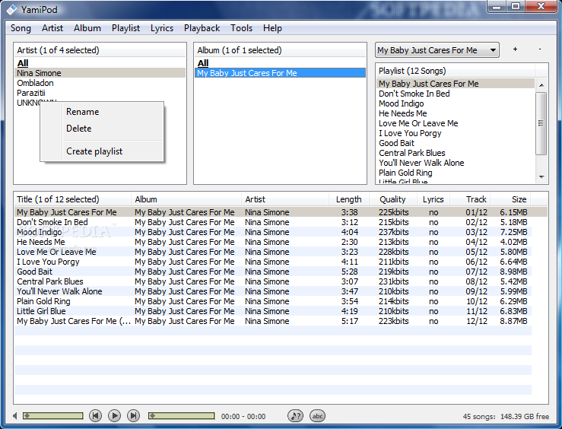Screen dimensions: 562x429
Task: Click the music note question icon
Action: (x=295, y=415)
